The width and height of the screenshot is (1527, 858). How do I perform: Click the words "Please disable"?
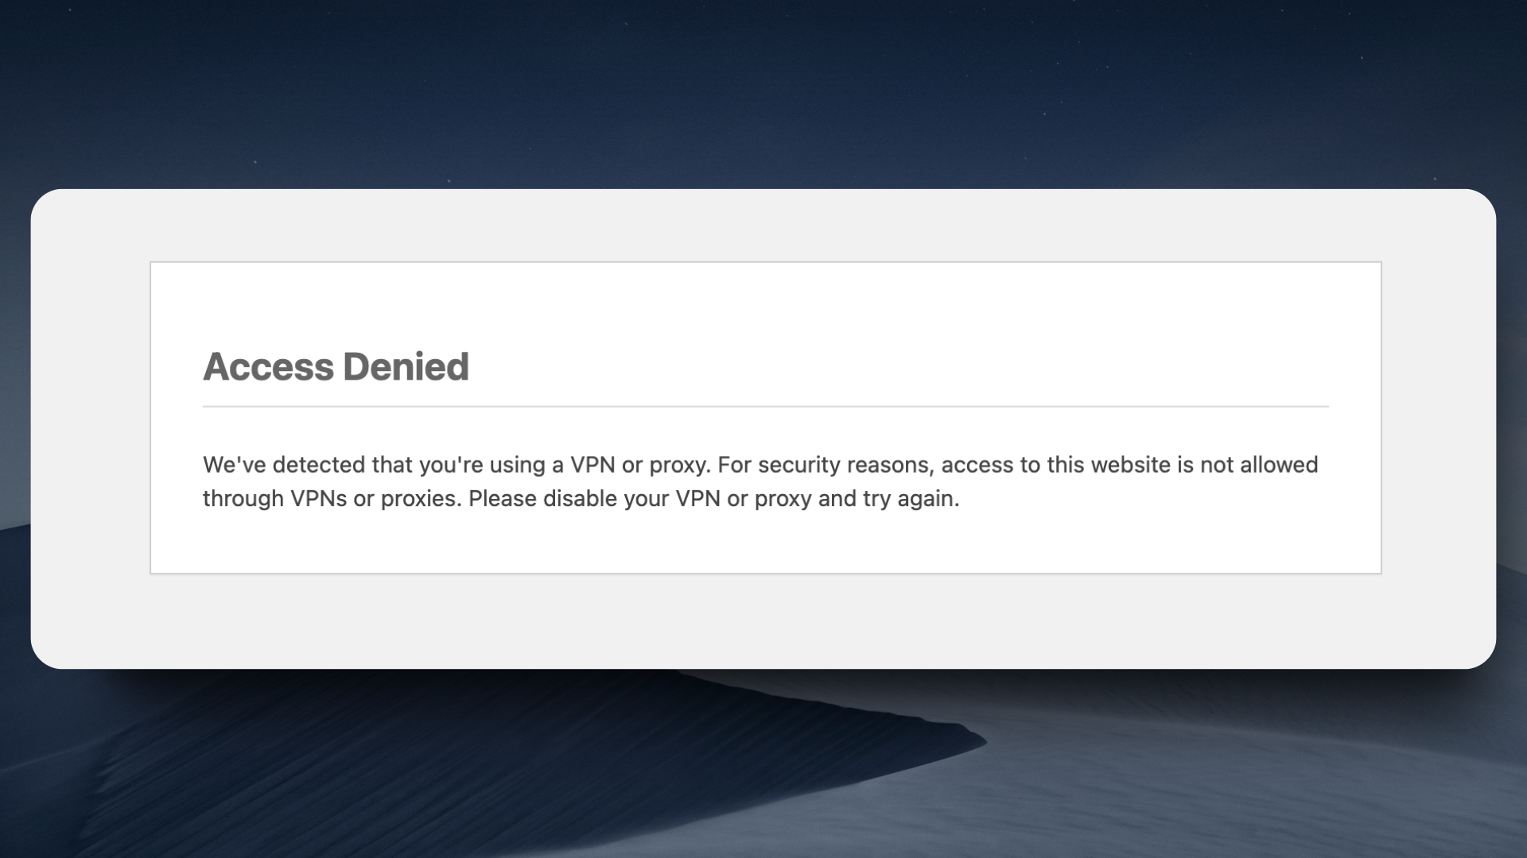pos(542,499)
